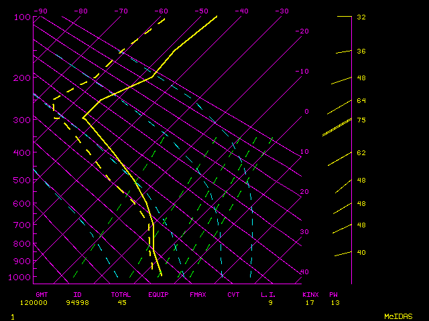Select the -30 temperature axis label
The height and width of the screenshot is (321, 429).
point(282,11)
